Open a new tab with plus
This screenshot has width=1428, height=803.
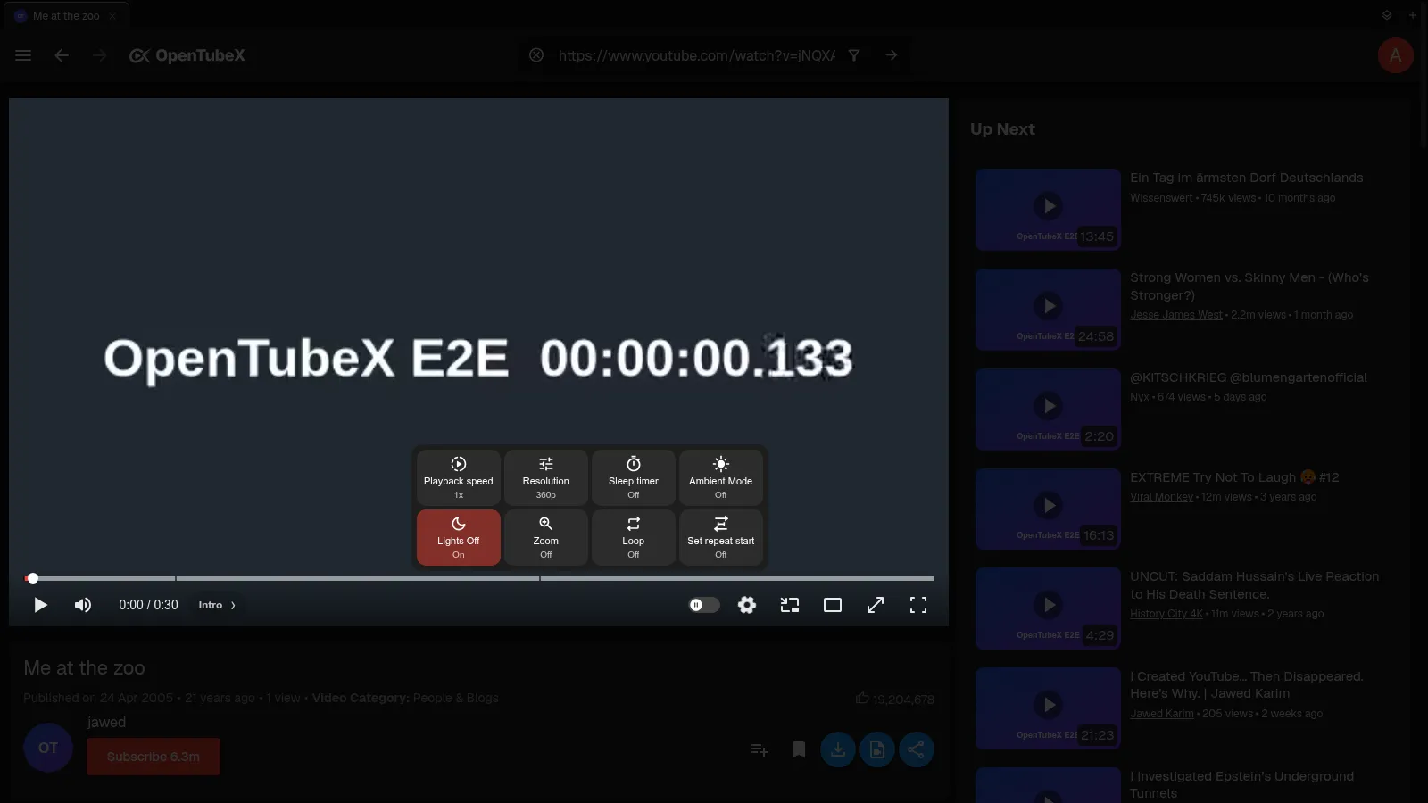[x=1413, y=15]
